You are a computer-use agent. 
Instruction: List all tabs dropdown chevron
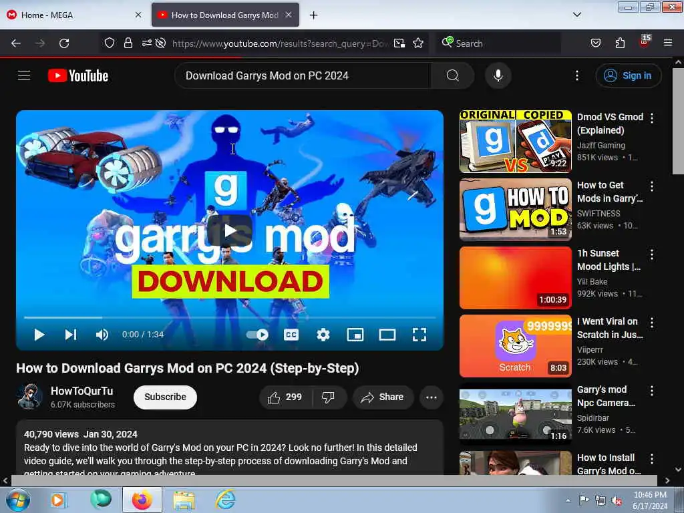pos(576,15)
